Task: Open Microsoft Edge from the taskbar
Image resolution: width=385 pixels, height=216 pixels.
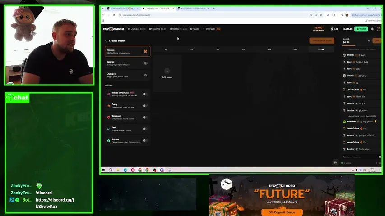Action: pos(125,170)
